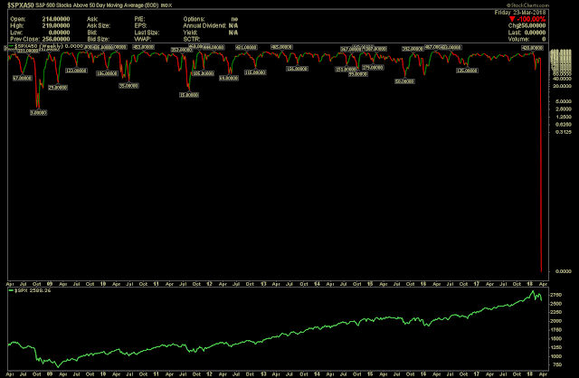The width and height of the screenshot is (579, 378).
Task: Click the Volume label in the quote box
Action: (x=518, y=39)
